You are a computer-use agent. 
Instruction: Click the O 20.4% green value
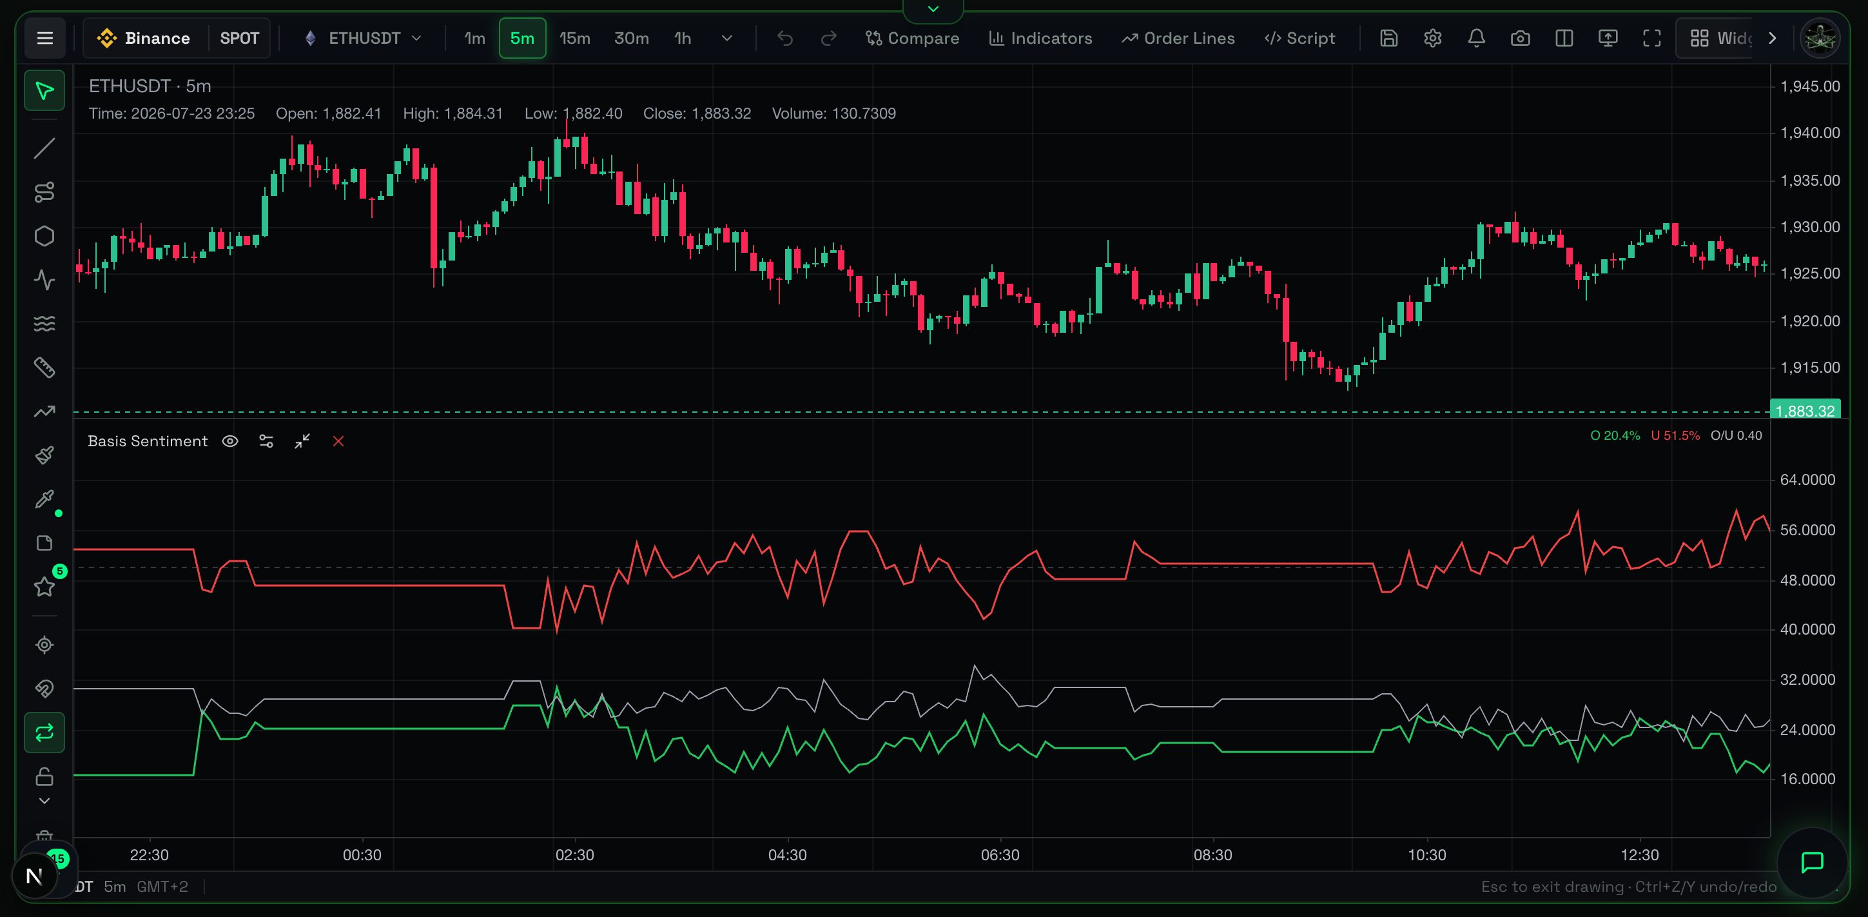(x=1615, y=435)
